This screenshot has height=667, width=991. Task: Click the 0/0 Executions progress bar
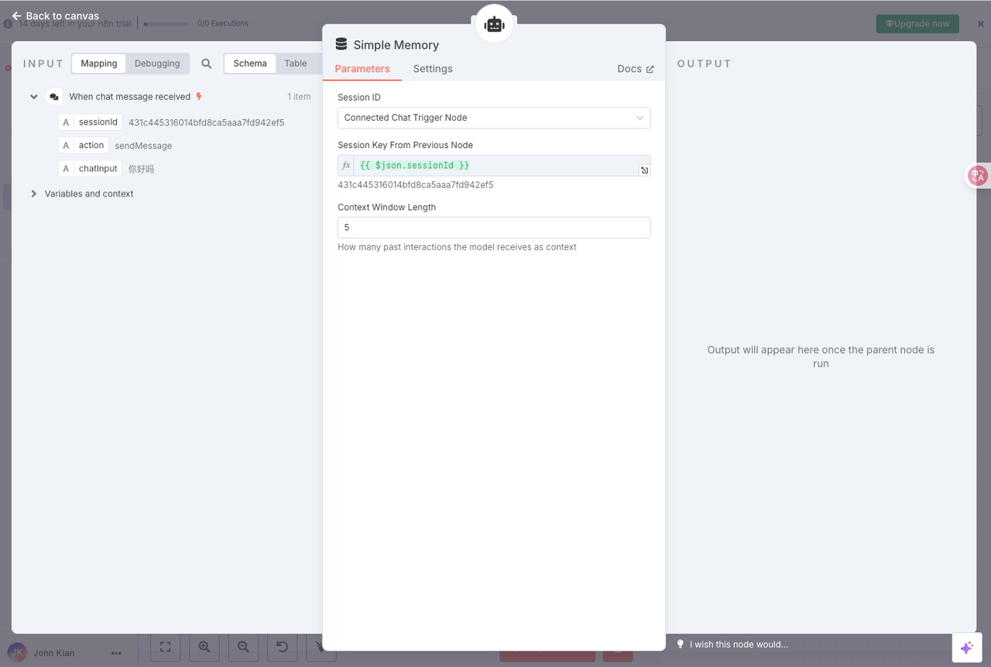(x=166, y=24)
